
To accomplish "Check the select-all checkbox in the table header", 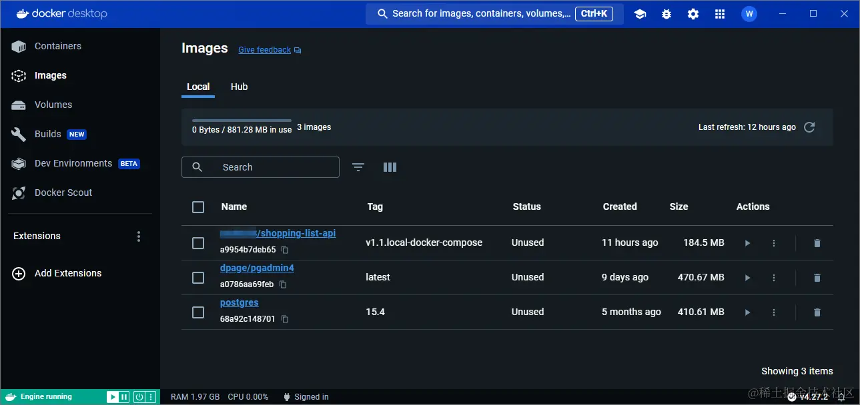I will point(198,207).
